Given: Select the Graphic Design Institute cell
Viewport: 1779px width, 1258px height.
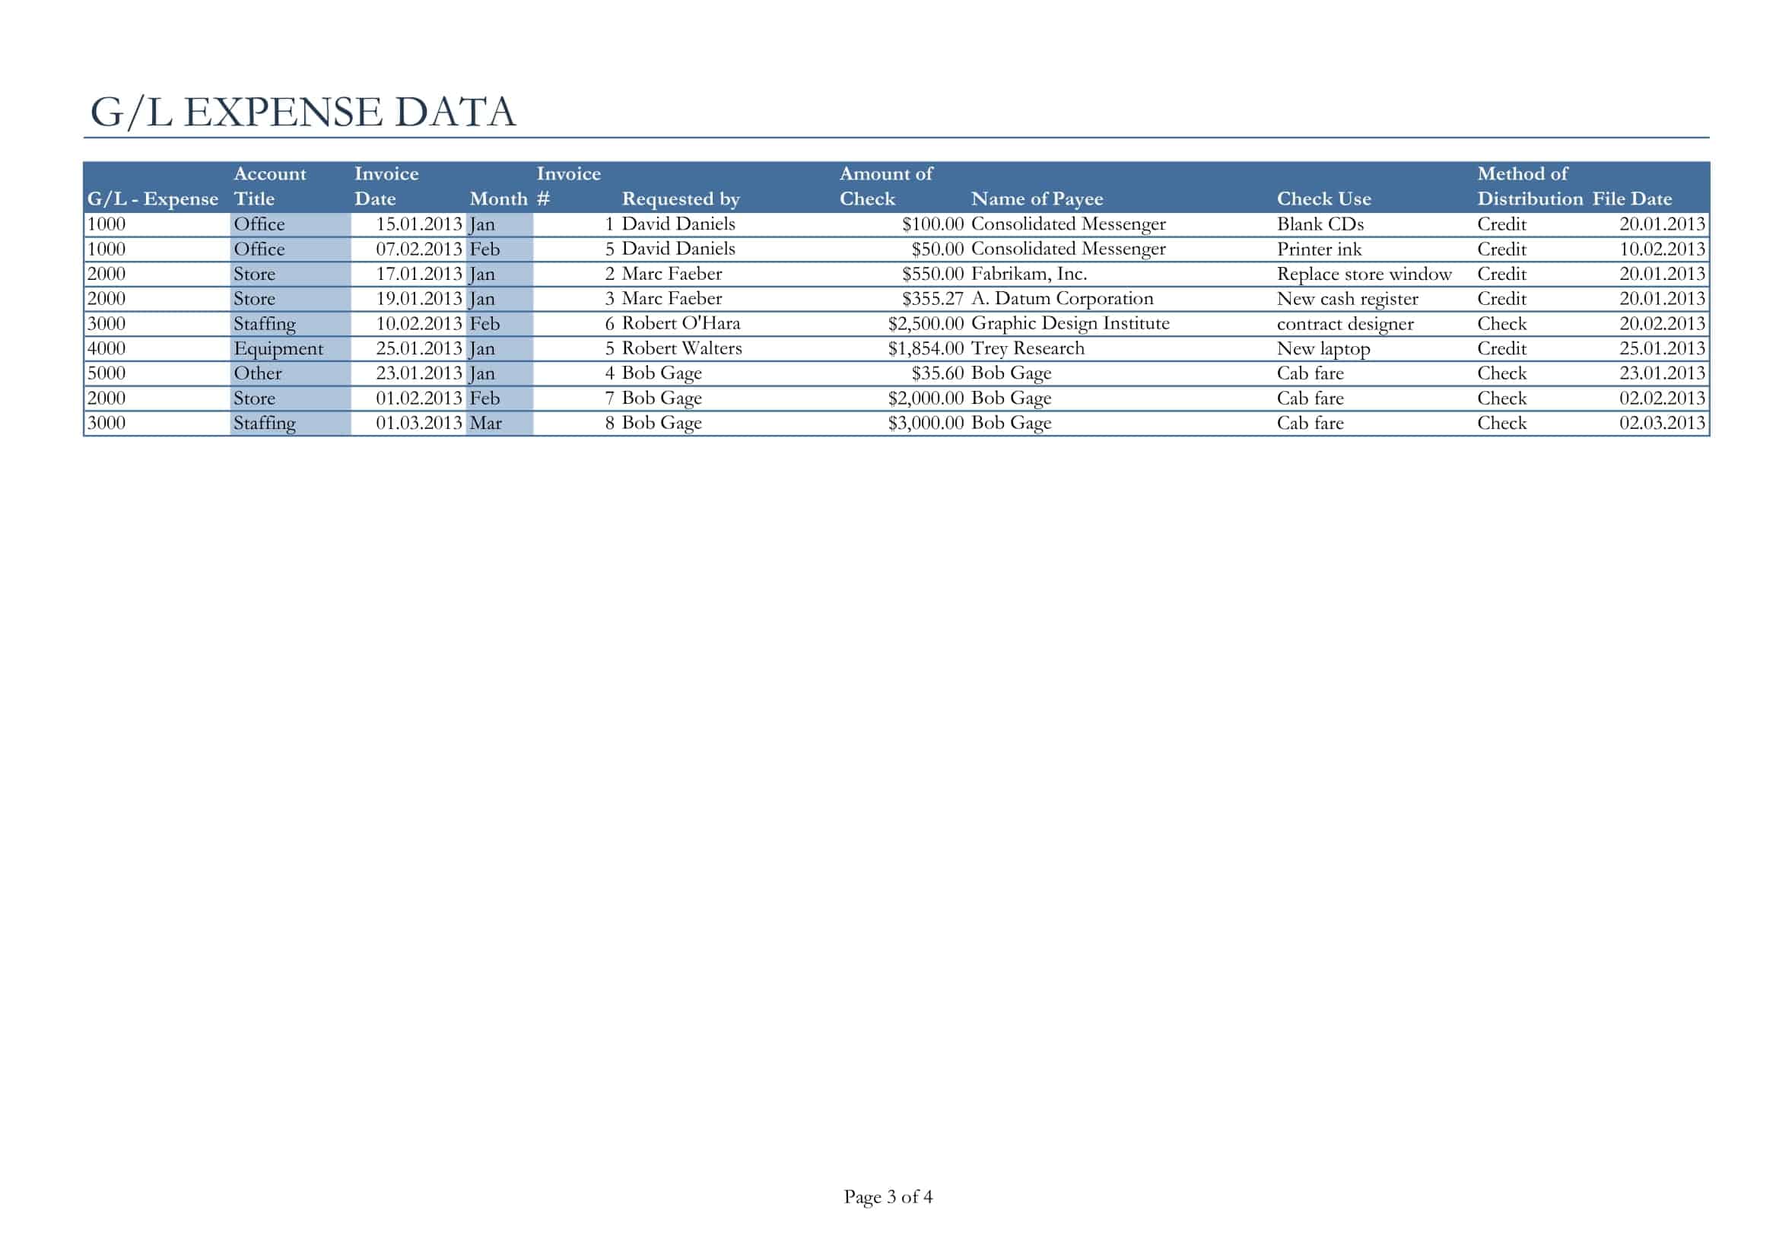Looking at the screenshot, I should (1070, 324).
